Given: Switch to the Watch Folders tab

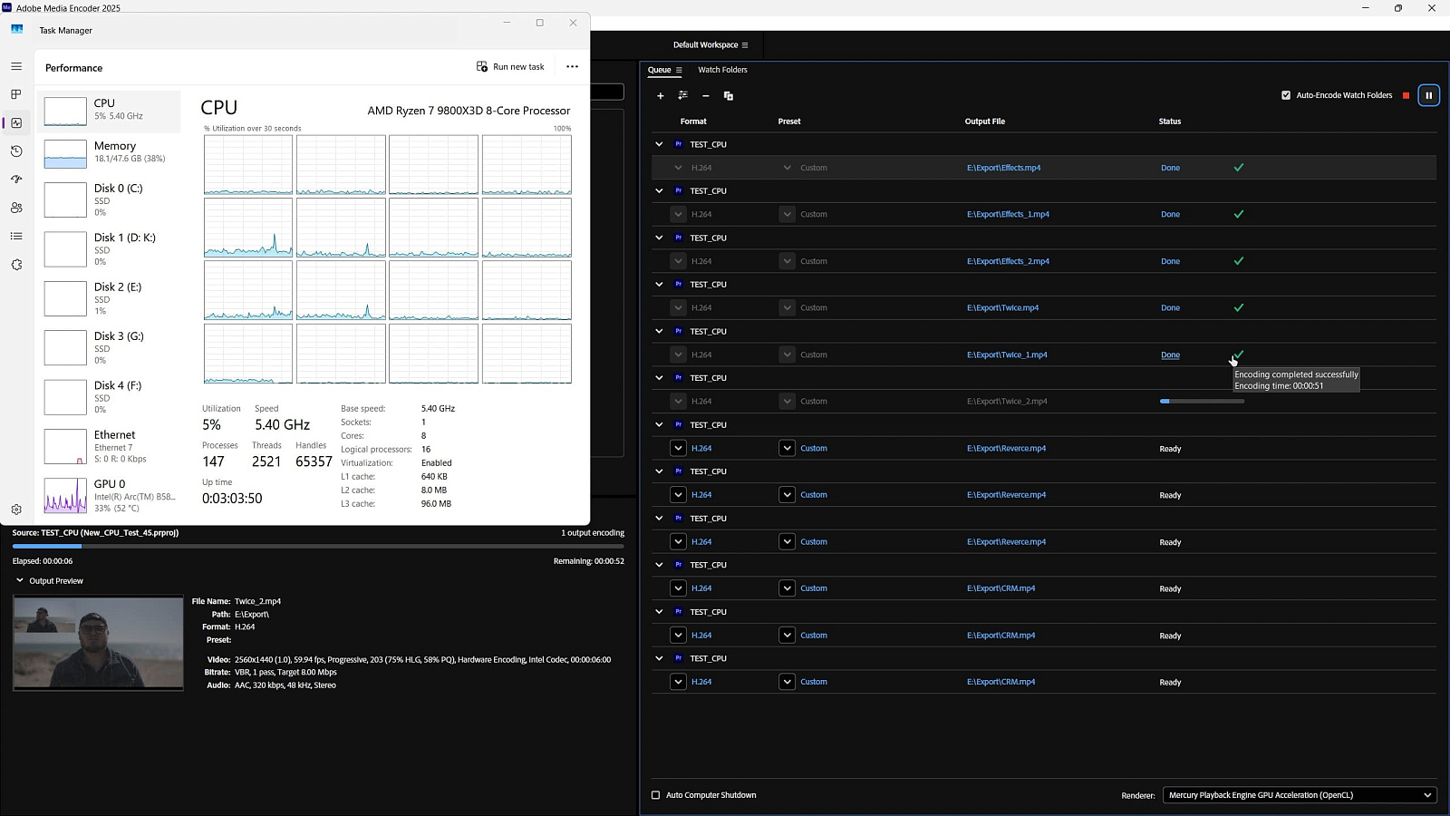Looking at the screenshot, I should 722,70.
